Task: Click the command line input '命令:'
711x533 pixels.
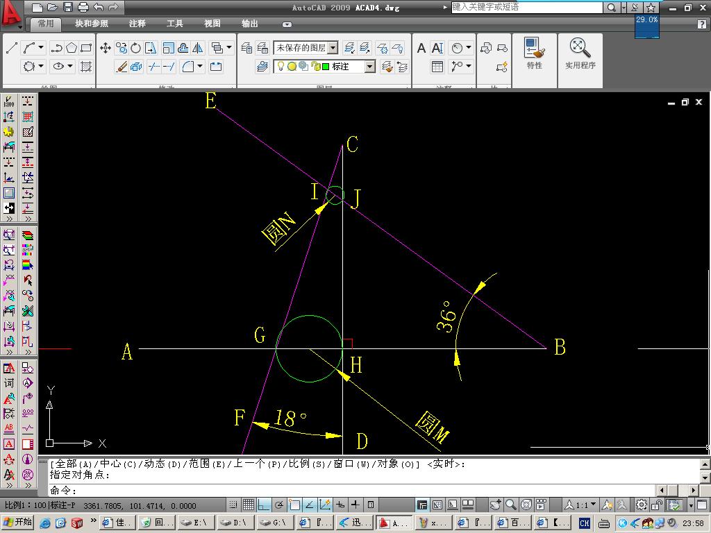Action: pos(351,491)
